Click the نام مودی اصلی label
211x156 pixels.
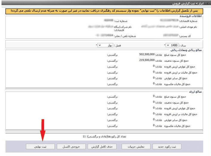[x=188, y=27]
